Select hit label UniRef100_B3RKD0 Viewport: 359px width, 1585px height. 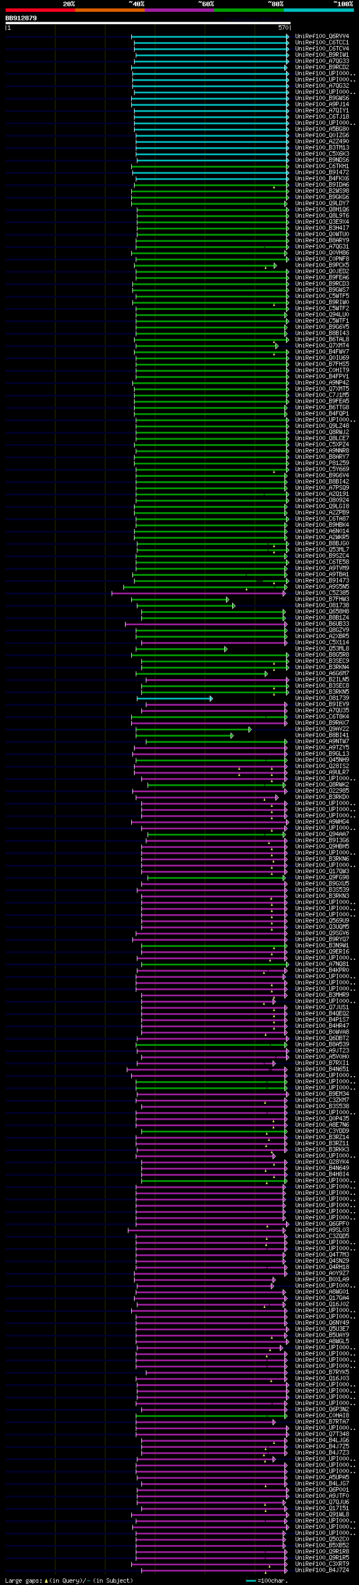[321, 797]
